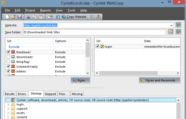This screenshot has width=186, height=119.
Task: Click the browse folder icon beside Save folder
Action: (x=171, y=32)
